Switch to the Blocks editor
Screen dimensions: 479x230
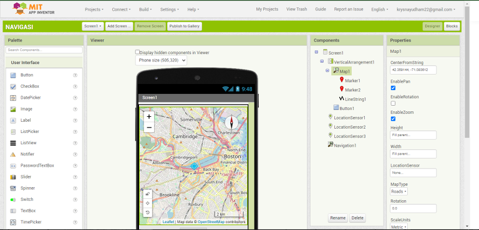tap(452, 26)
